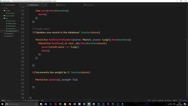
Task: Click the ENG language indicator in tray
Action: click(174, 104)
